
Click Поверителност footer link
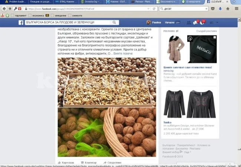[186, 145]
